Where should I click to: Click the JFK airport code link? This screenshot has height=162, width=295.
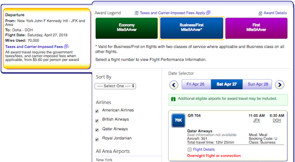[256, 120]
